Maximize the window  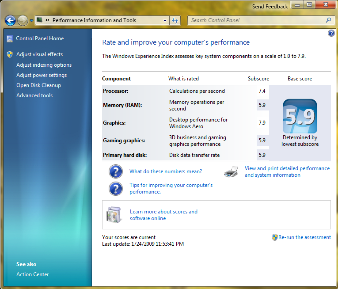click(x=309, y=5)
